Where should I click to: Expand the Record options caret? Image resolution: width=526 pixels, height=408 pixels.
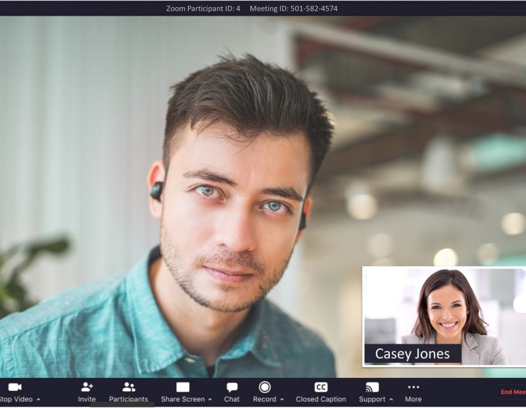pyautogui.click(x=281, y=399)
